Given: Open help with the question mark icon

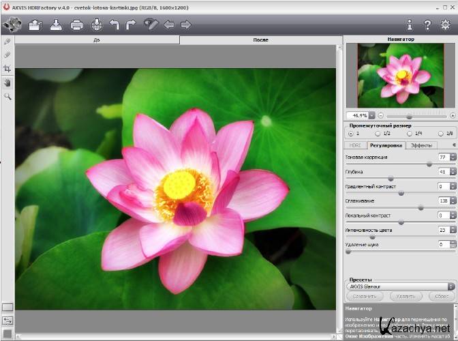Looking at the screenshot, I should [x=427, y=25].
